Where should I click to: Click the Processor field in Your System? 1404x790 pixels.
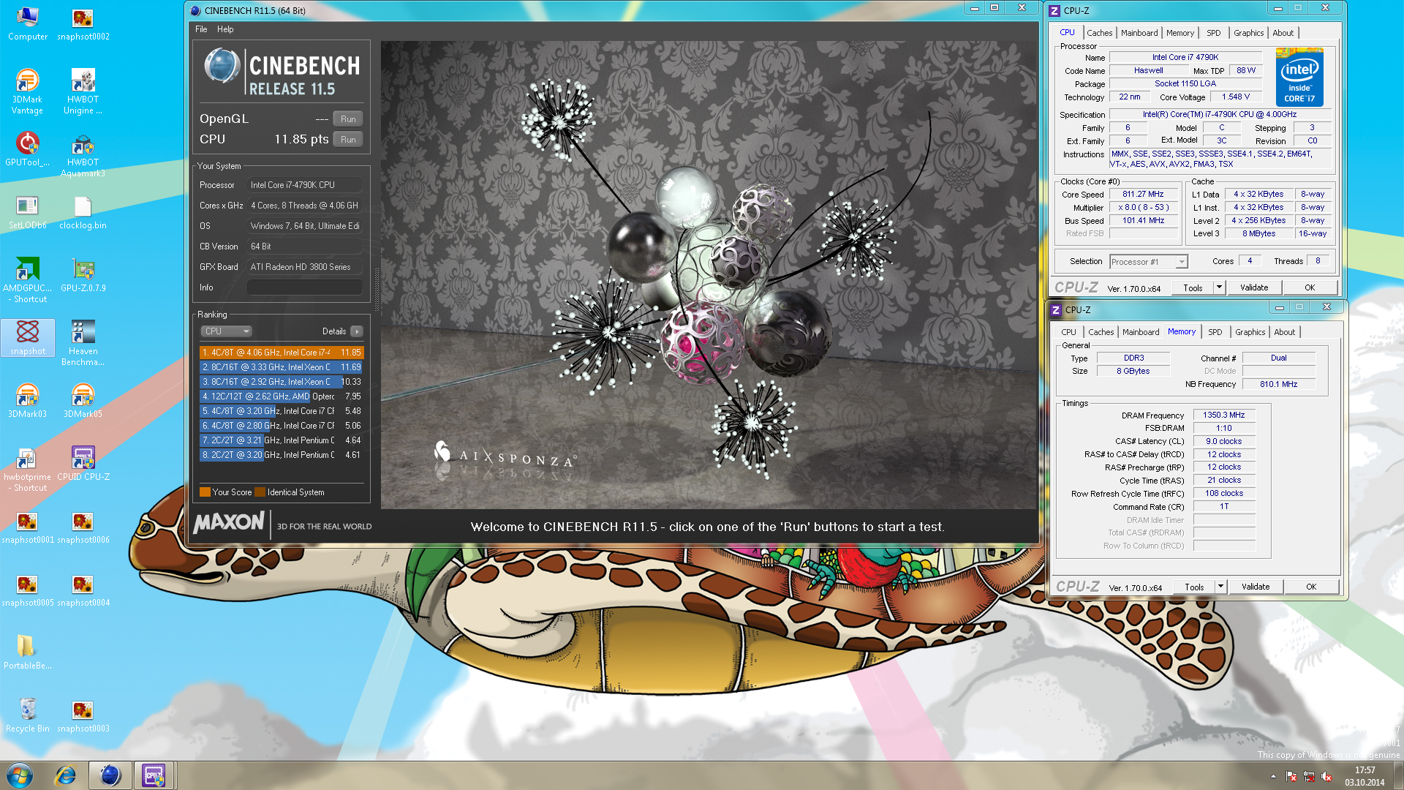coord(305,185)
